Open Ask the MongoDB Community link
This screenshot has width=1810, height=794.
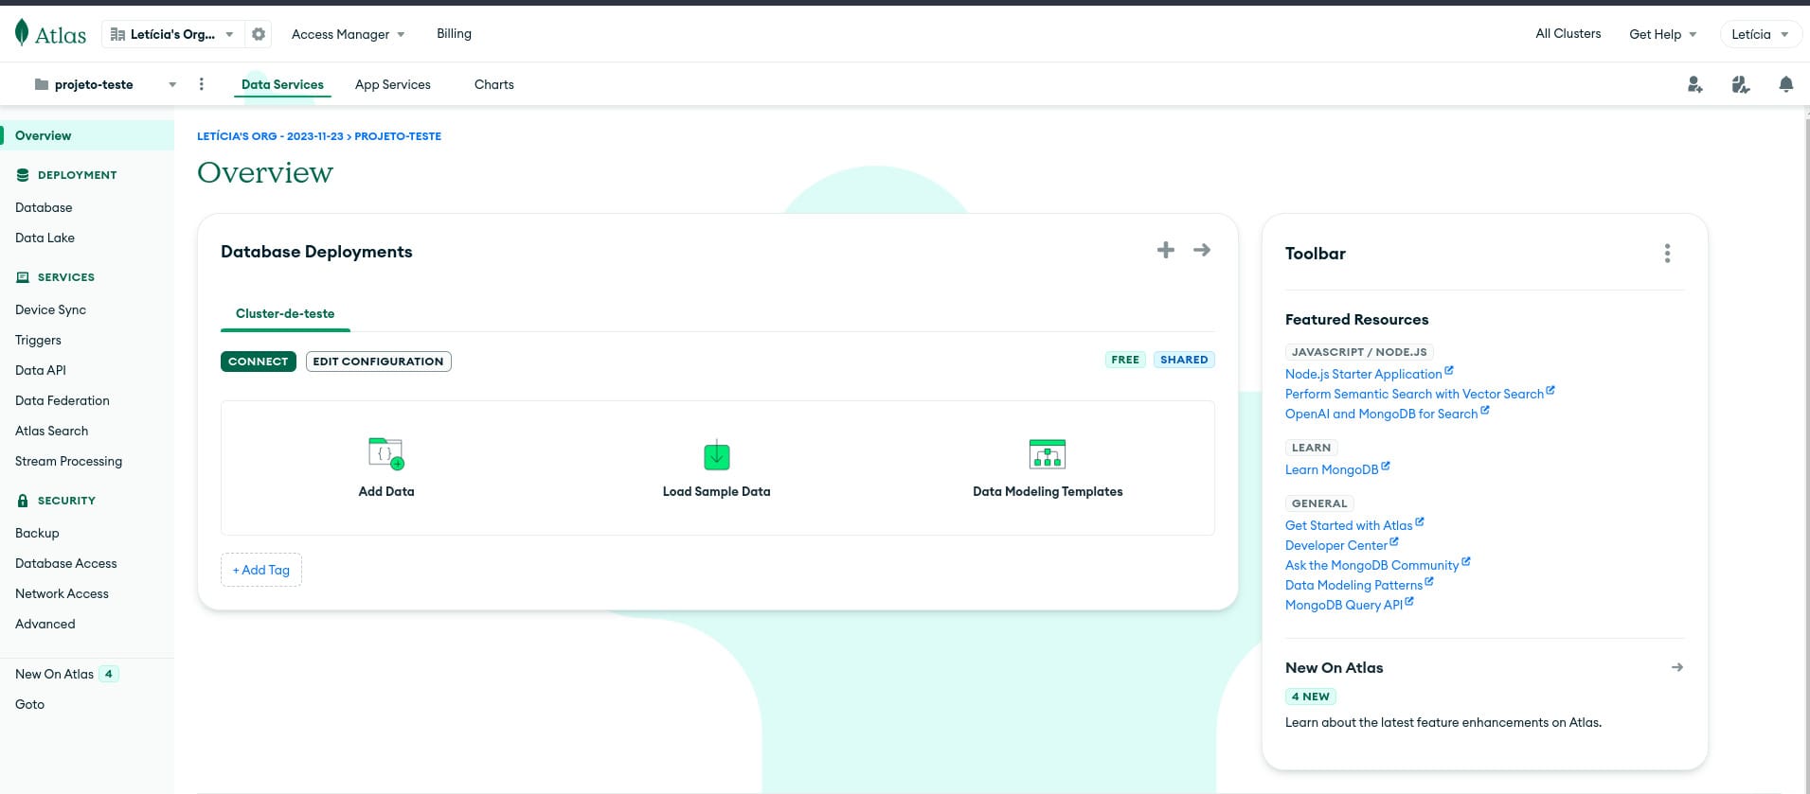(x=1377, y=565)
